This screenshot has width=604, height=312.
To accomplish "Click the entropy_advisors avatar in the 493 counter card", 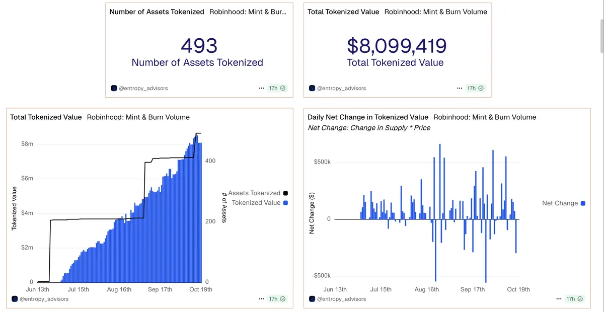I will pyautogui.click(x=114, y=88).
